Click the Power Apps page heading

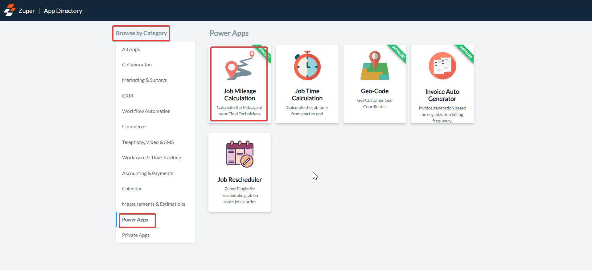[229, 33]
